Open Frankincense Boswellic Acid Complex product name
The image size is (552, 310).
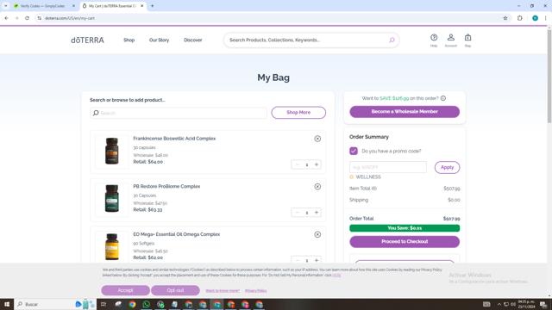[x=174, y=139]
